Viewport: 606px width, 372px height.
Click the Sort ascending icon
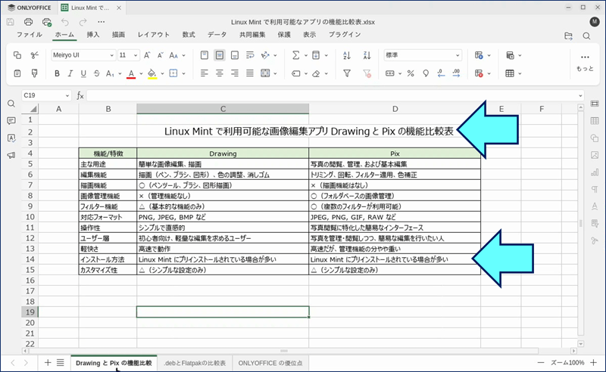click(347, 55)
